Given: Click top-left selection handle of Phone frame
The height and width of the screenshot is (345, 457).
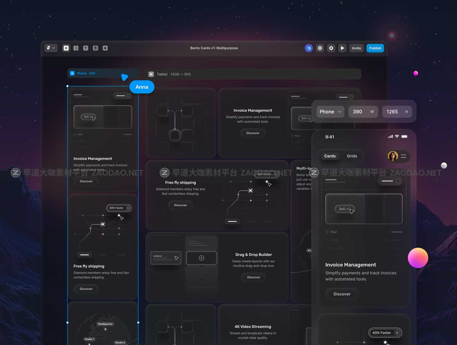Looking at the screenshot, I should [x=68, y=86].
